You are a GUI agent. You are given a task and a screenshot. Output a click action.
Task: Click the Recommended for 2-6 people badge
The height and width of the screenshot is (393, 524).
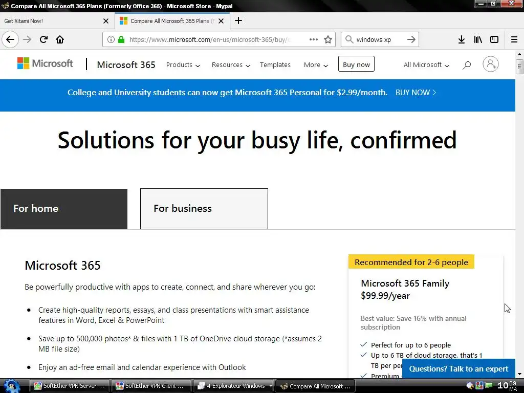(411, 262)
